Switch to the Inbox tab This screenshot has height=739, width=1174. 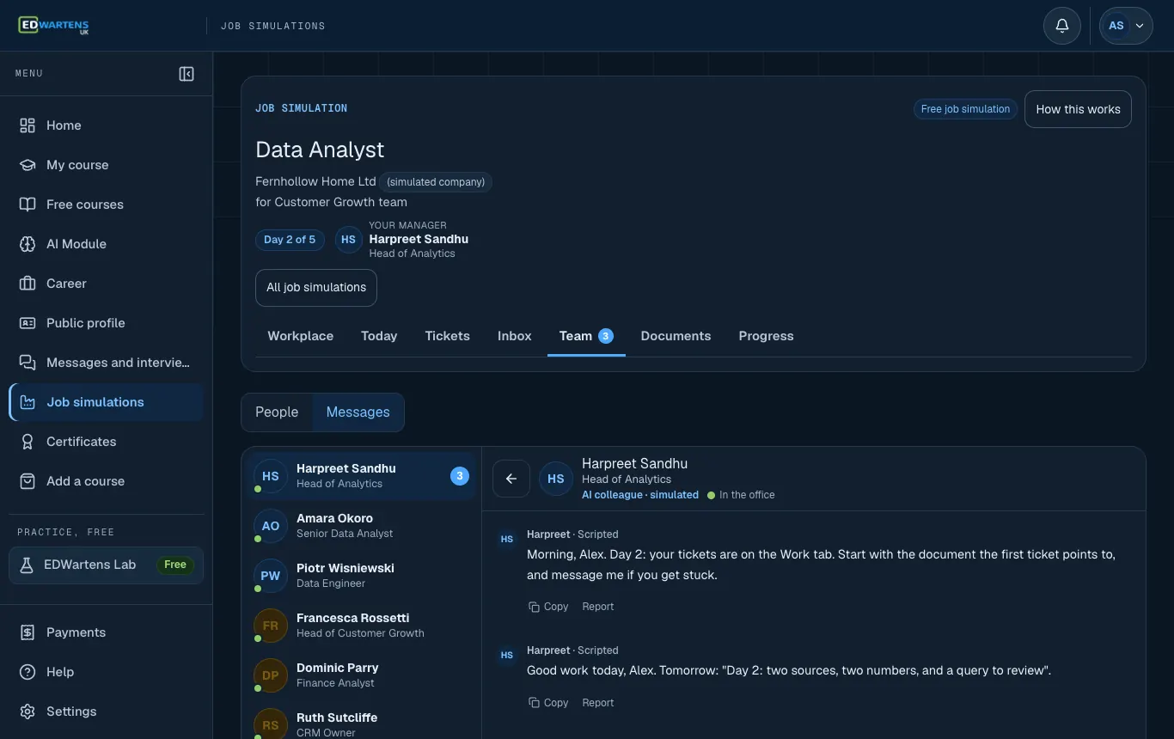(x=515, y=336)
